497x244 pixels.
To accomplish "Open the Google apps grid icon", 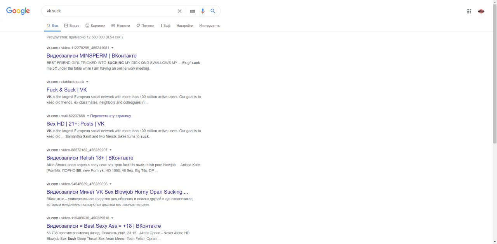I will [469, 11].
